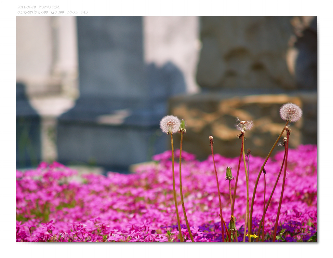Image resolution: width=333 pixels, height=258 pixels.
Task: Click the yellow flower at the bottom
Action: [251, 236]
